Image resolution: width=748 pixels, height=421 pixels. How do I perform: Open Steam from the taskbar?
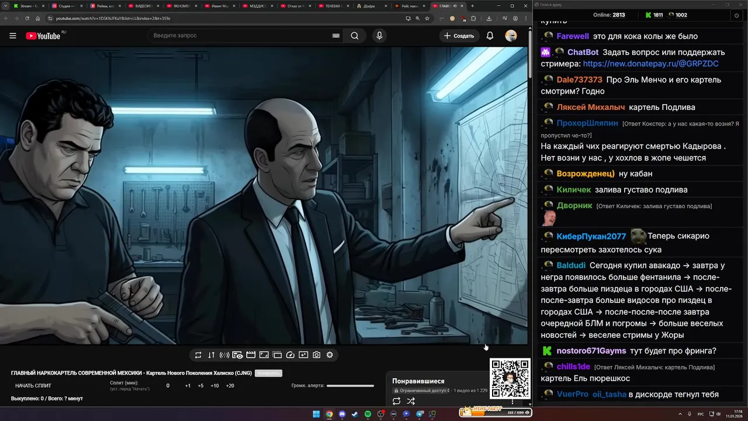tap(355, 414)
